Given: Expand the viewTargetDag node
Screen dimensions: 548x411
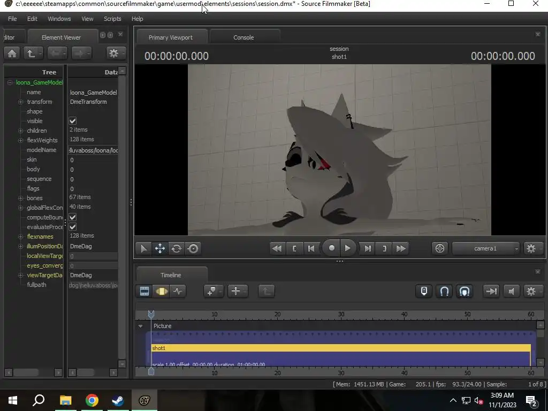Looking at the screenshot, I should tap(21, 276).
